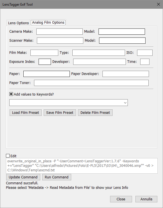
Task: Click the ISO input field
Action: [x=145, y=53]
